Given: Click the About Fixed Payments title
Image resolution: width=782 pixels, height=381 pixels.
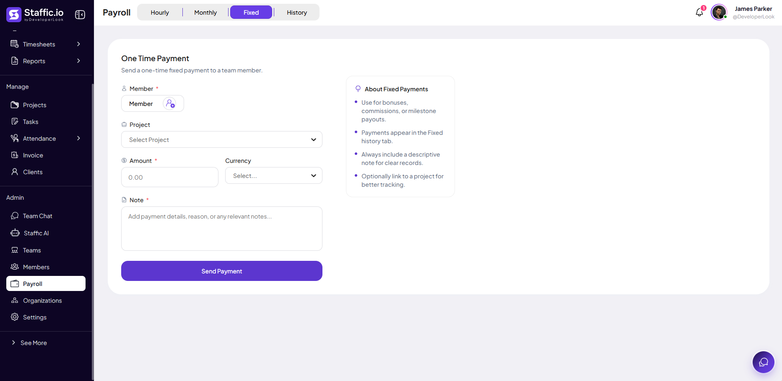Looking at the screenshot, I should coord(396,89).
